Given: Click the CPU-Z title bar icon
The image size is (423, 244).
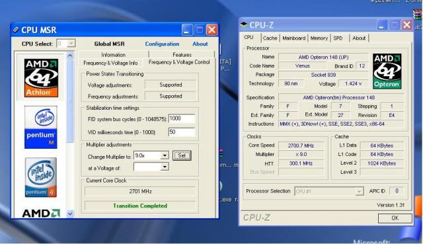Looking at the screenshot, I should tap(244, 24).
